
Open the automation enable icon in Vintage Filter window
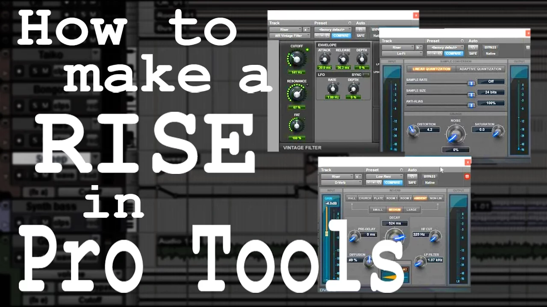pyautogui.click(x=360, y=29)
